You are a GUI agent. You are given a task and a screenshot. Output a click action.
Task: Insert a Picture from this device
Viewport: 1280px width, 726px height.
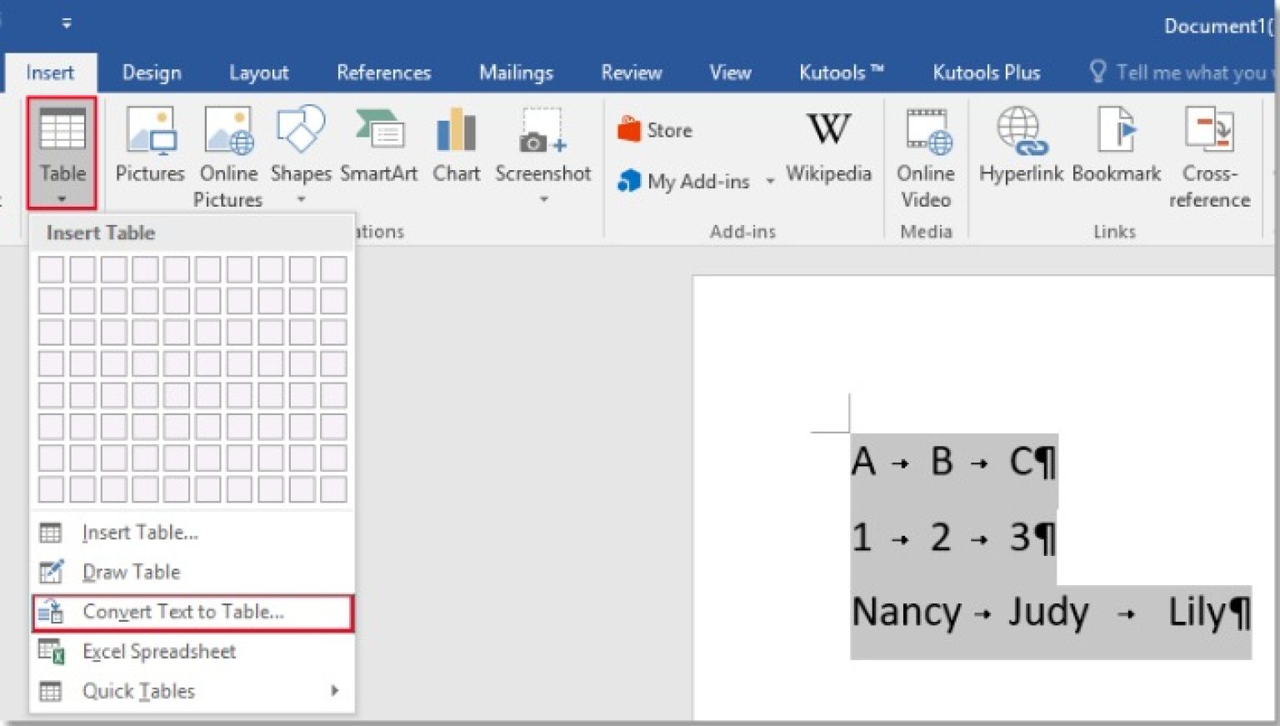(150, 150)
